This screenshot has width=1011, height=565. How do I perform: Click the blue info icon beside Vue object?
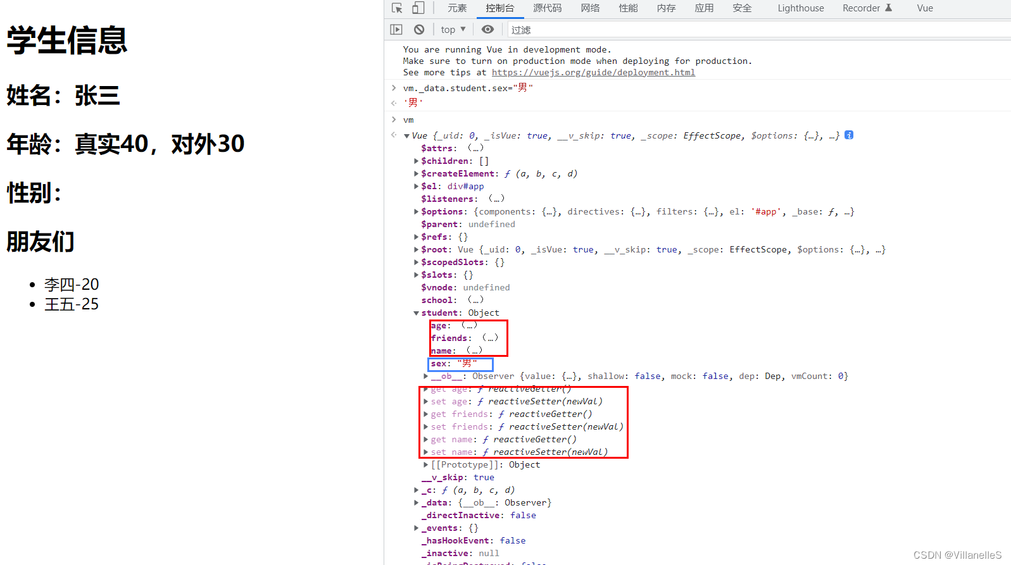[849, 135]
